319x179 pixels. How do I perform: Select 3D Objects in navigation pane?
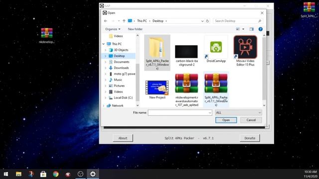coord(121,50)
